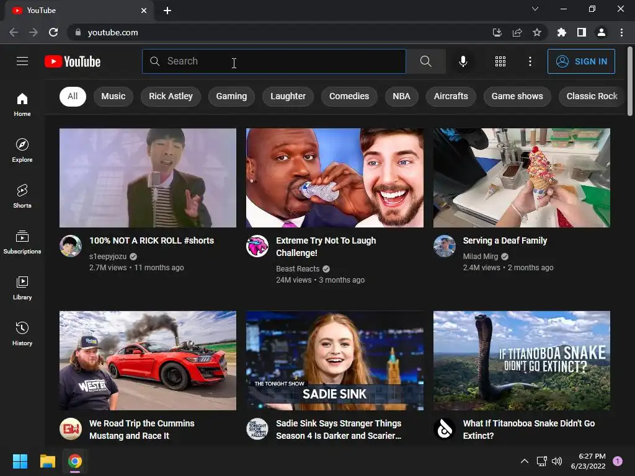Open the Chrome profile icon
This screenshot has width=635, height=476.
click(602, 32)
